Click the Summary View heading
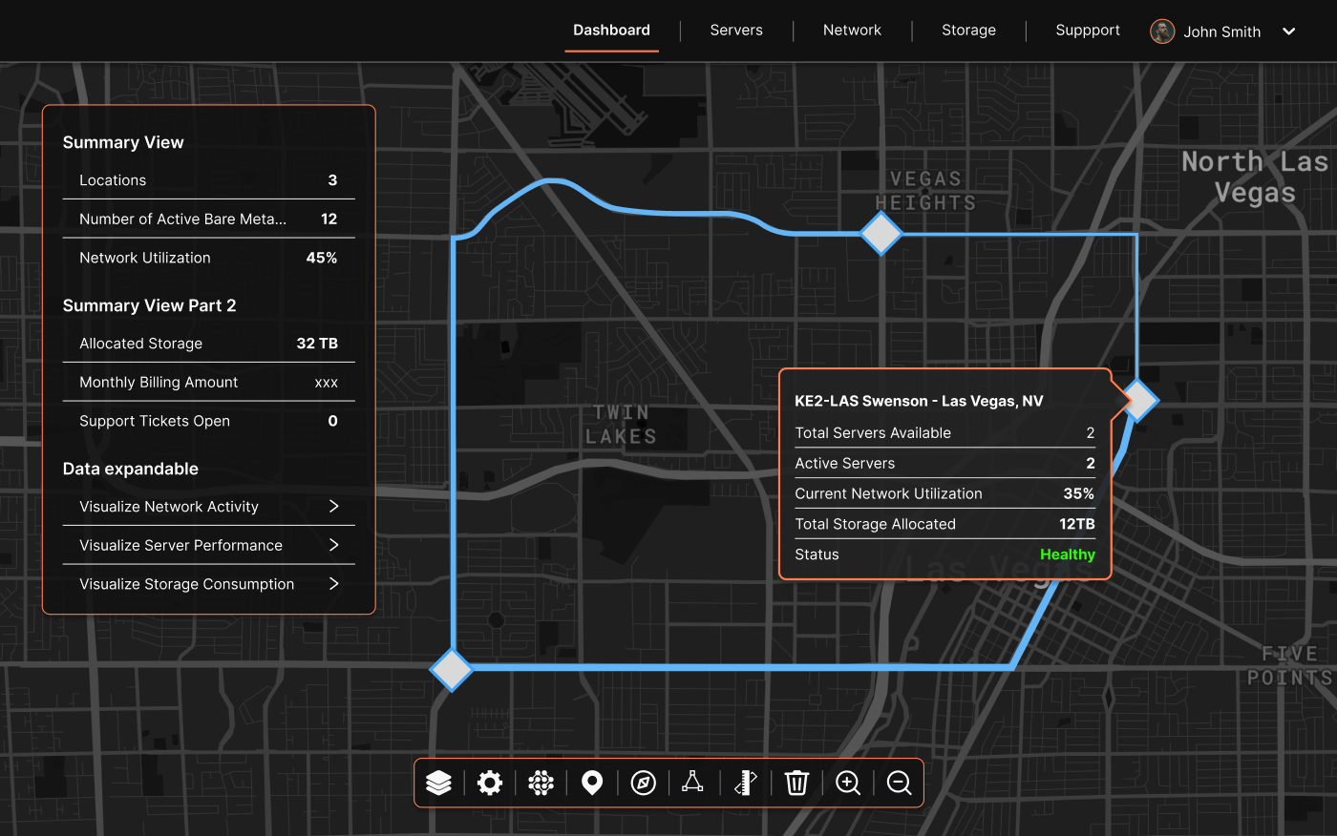 pos(123,142)
